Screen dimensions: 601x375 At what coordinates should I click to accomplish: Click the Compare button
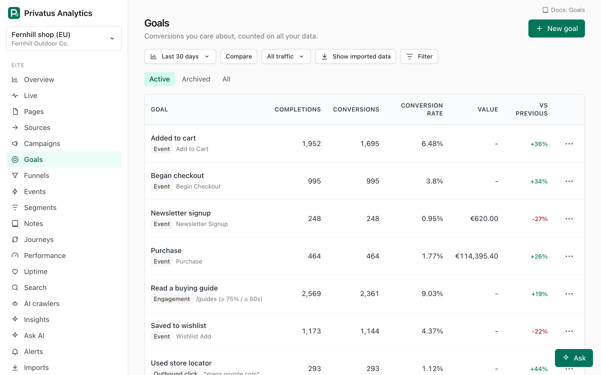239,56
